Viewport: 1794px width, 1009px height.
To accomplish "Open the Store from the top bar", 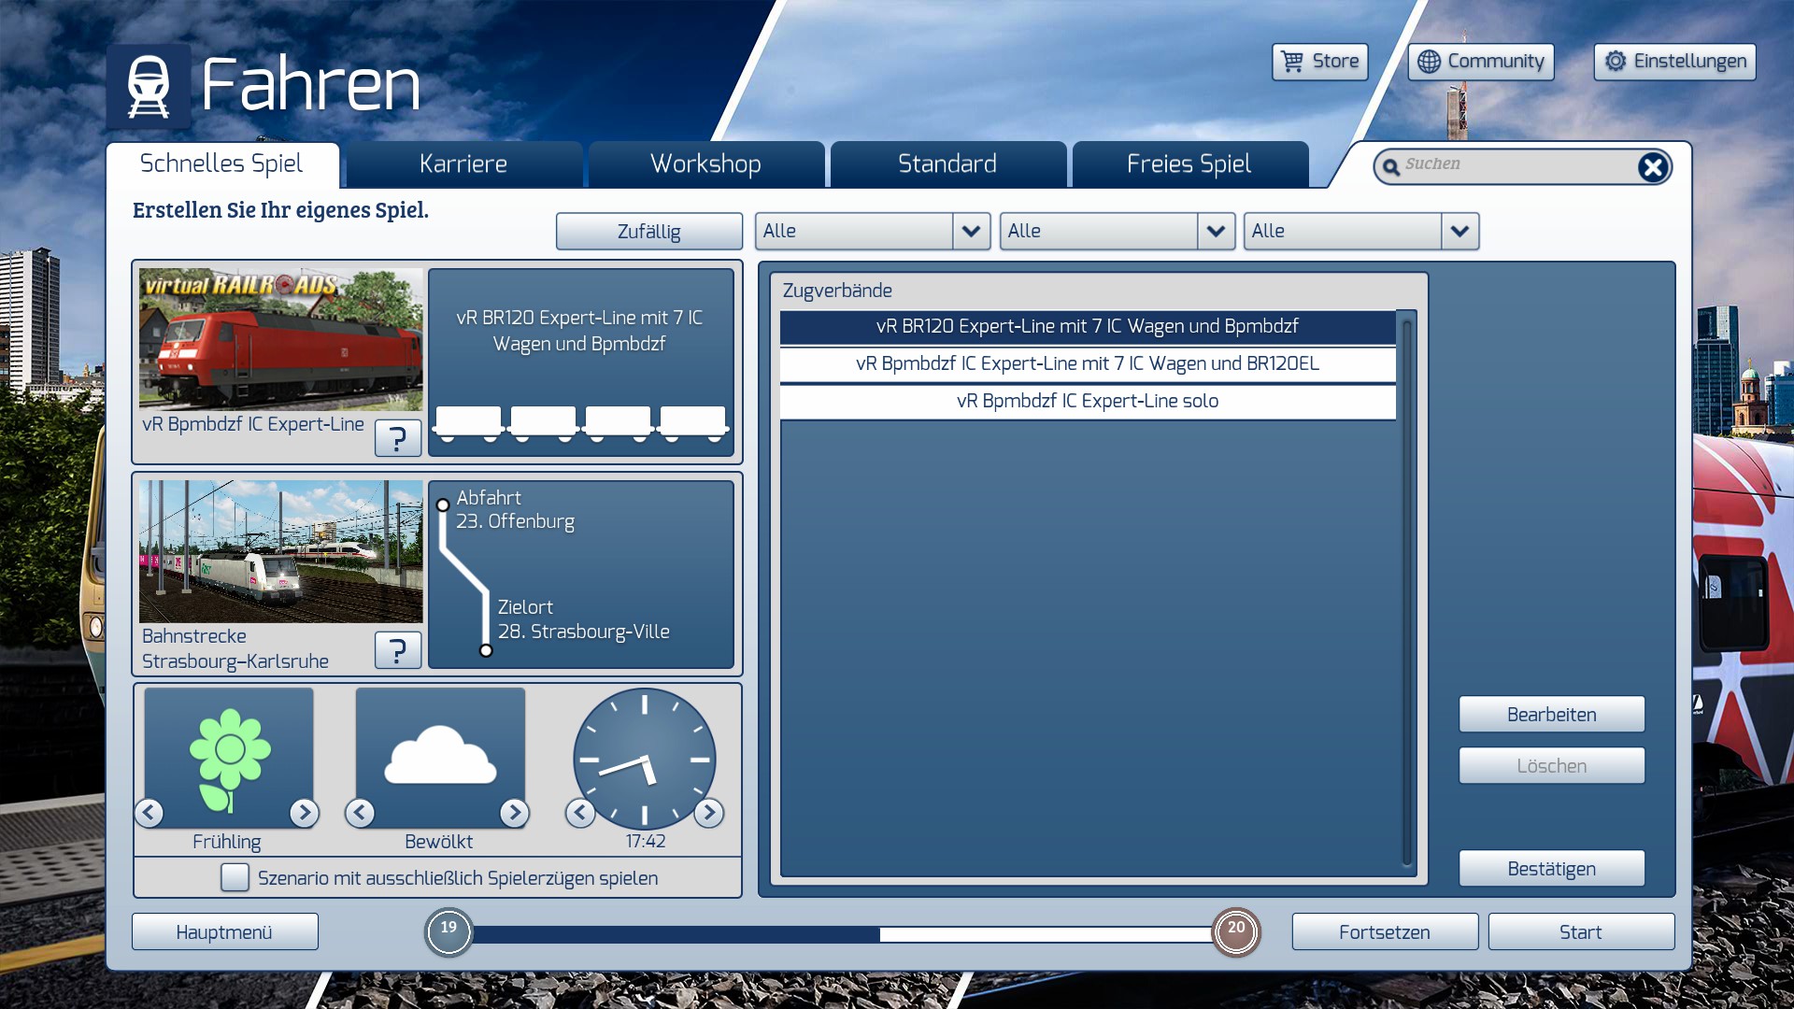I will (1319, 62).
